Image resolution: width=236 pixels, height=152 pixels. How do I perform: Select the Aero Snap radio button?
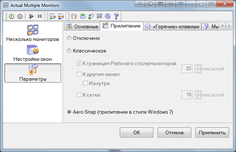pyautogui.click(x=120, y=112)
